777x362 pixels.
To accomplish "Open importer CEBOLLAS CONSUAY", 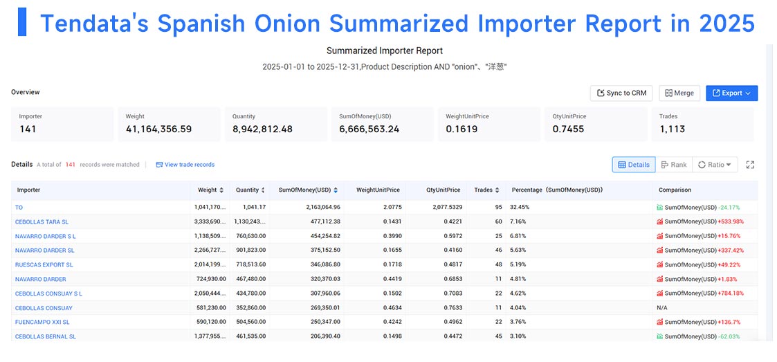I will [44, 308].
